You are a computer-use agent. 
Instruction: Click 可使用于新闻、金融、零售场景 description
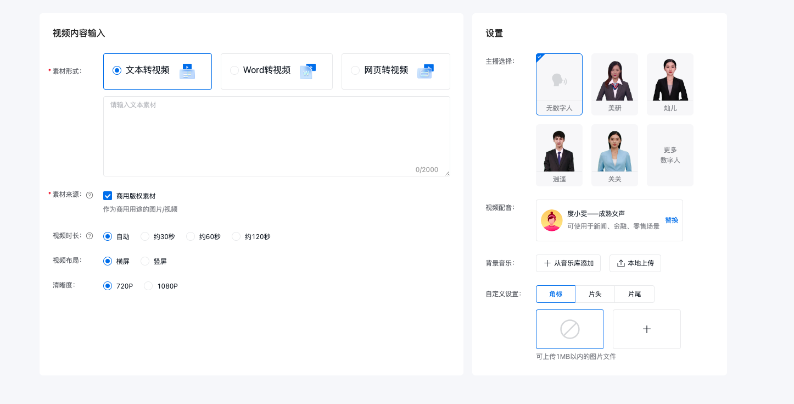coord(613,226)
